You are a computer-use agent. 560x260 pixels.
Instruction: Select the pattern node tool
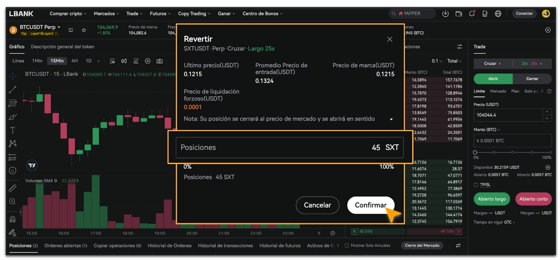pyautogui.click(x=13, y=143)
